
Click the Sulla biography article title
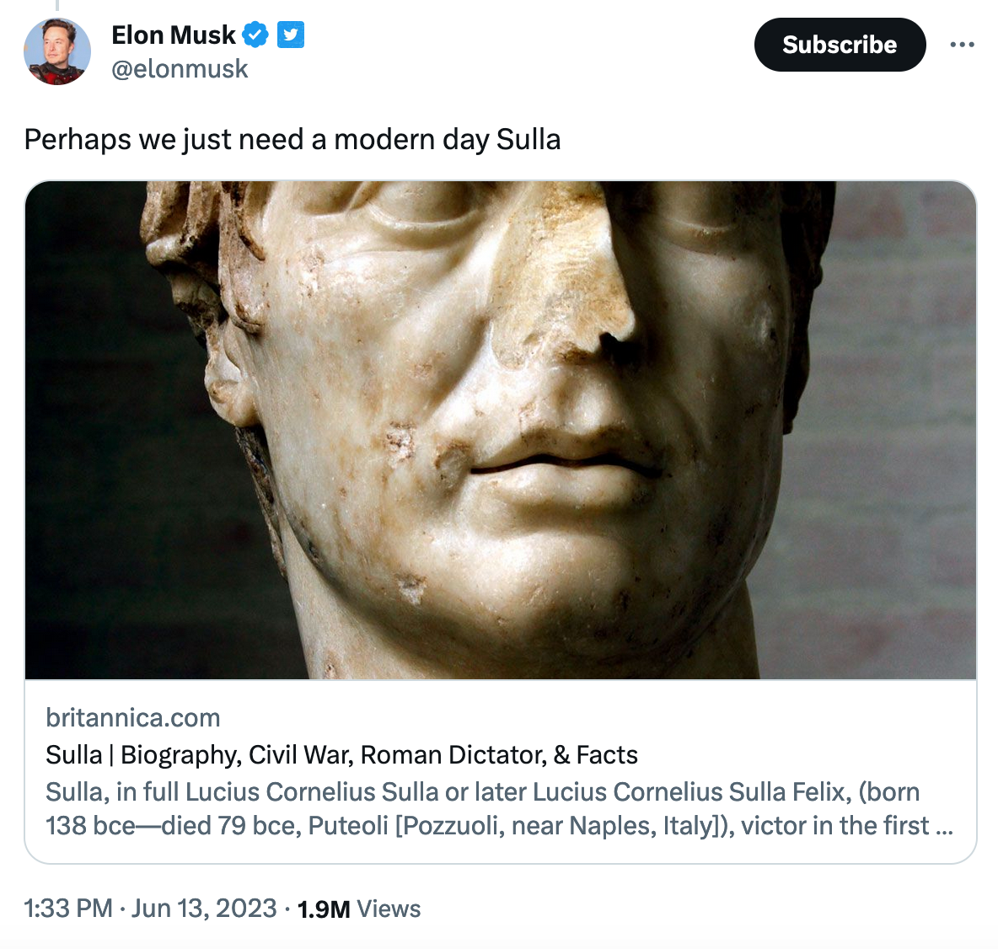click(341, 754)
